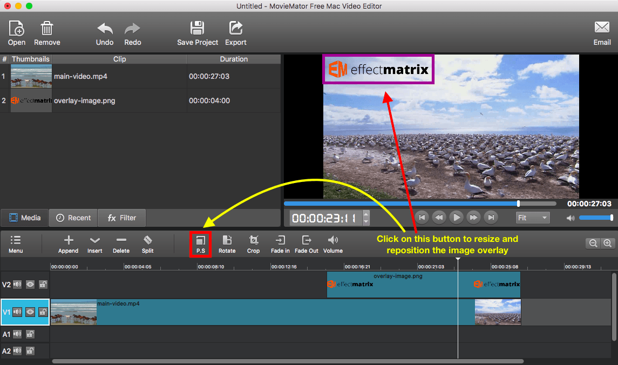Select overlay-image.png clip on V2 track
The width and height of the screenshot is (618, 365).
coord(424,284)
